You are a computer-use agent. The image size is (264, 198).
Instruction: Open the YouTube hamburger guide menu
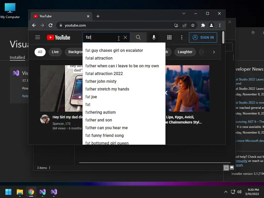38,37
